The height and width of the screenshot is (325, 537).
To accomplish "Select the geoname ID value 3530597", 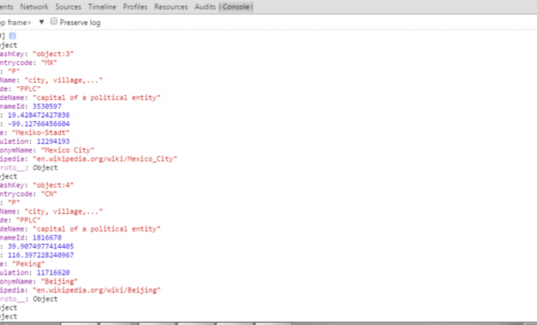I will [x=47, y=106].
